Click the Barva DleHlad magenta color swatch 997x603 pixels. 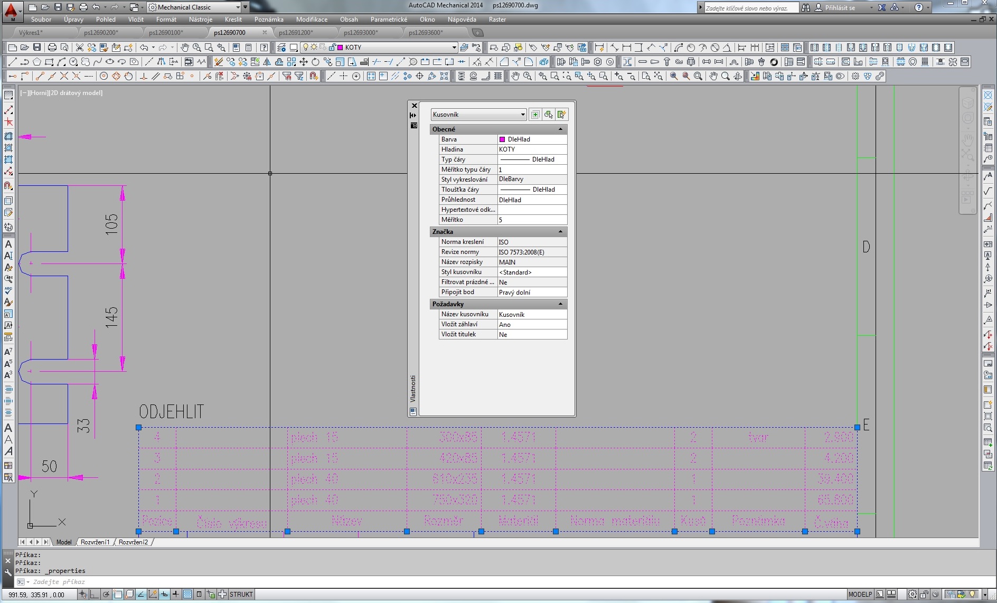point(502,139)
